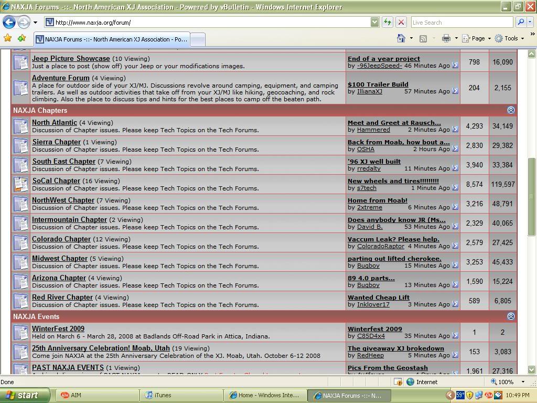Collapse the NAXJA Chapters category
Image resolution: width=537 pixels, height=403 pixels.
click(511, 110)
